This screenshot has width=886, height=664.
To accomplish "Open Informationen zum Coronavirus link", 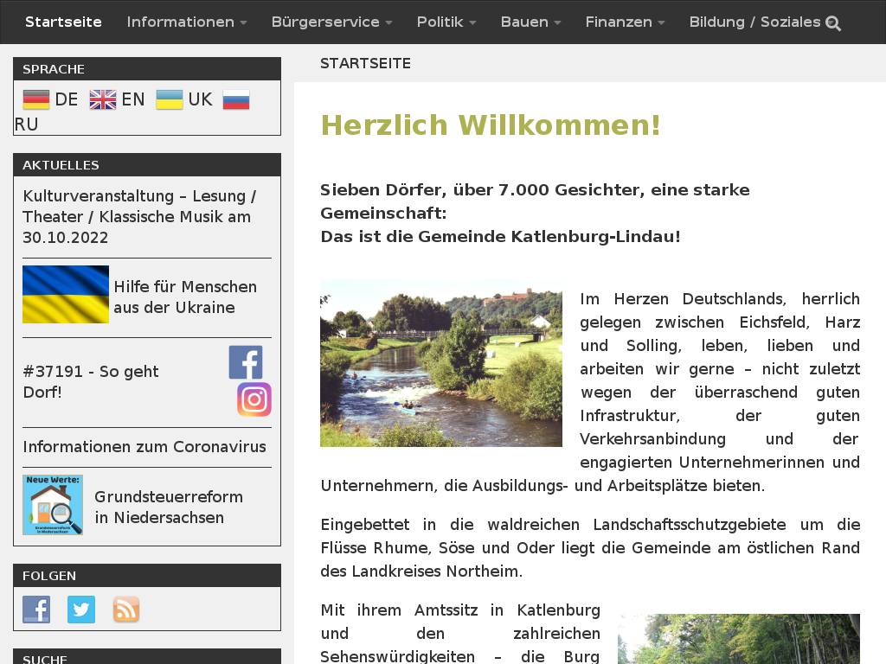I will 144,447.
